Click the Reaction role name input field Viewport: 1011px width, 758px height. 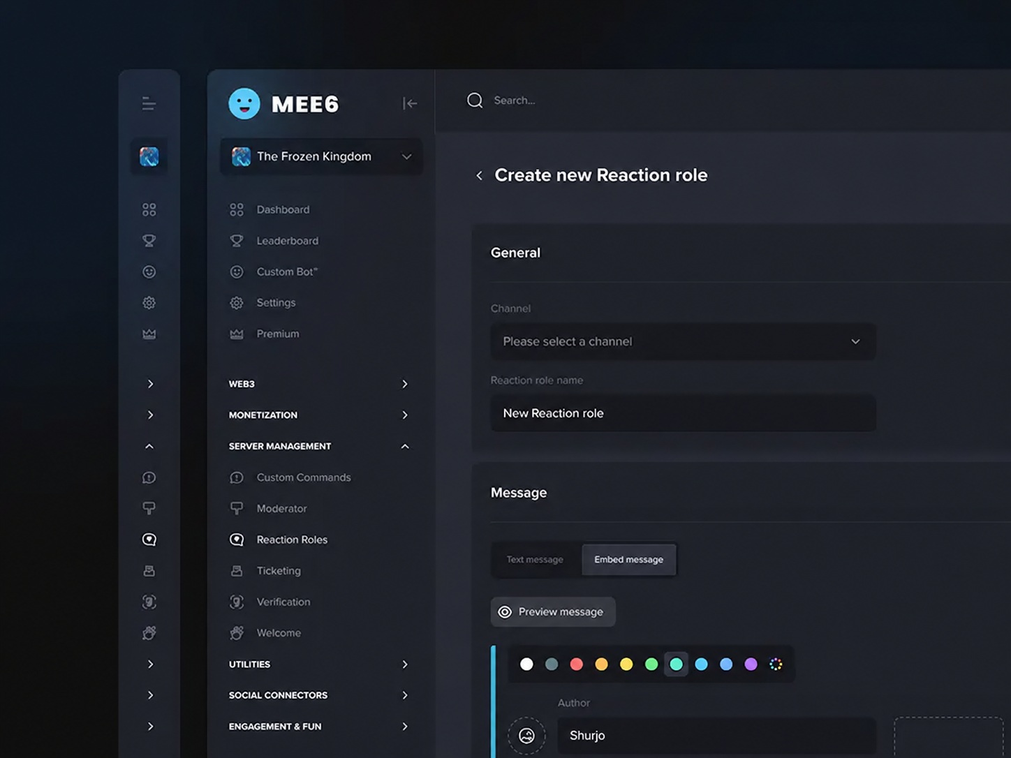683,413
